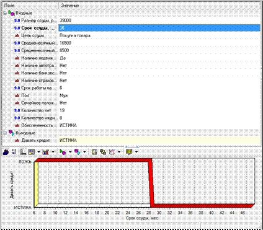This screenshot has height=230, width=263.
Task: Select the Наличие страховки field row
Action: [131, 81]
